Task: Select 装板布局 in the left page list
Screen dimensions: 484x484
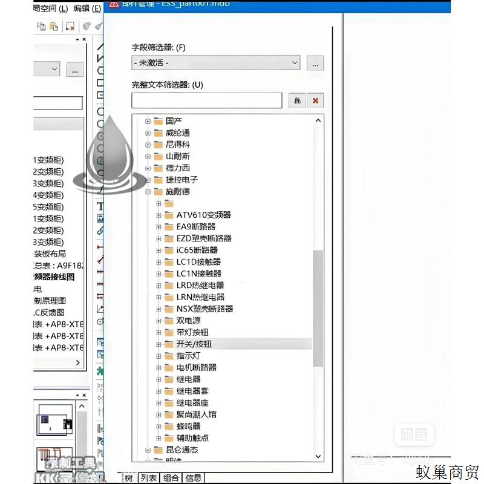Action: coord(50,253)
